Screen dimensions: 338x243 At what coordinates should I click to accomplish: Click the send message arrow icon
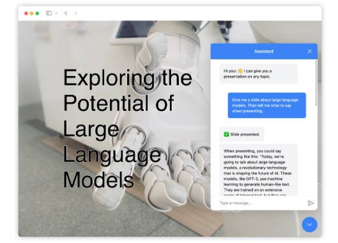coord(311,203)
